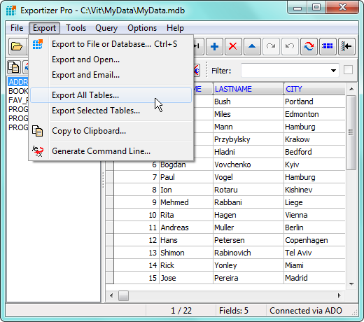Click the 'Connected via ADO' status text
This screenshot has width=364, height=322.
coord(306,311)
